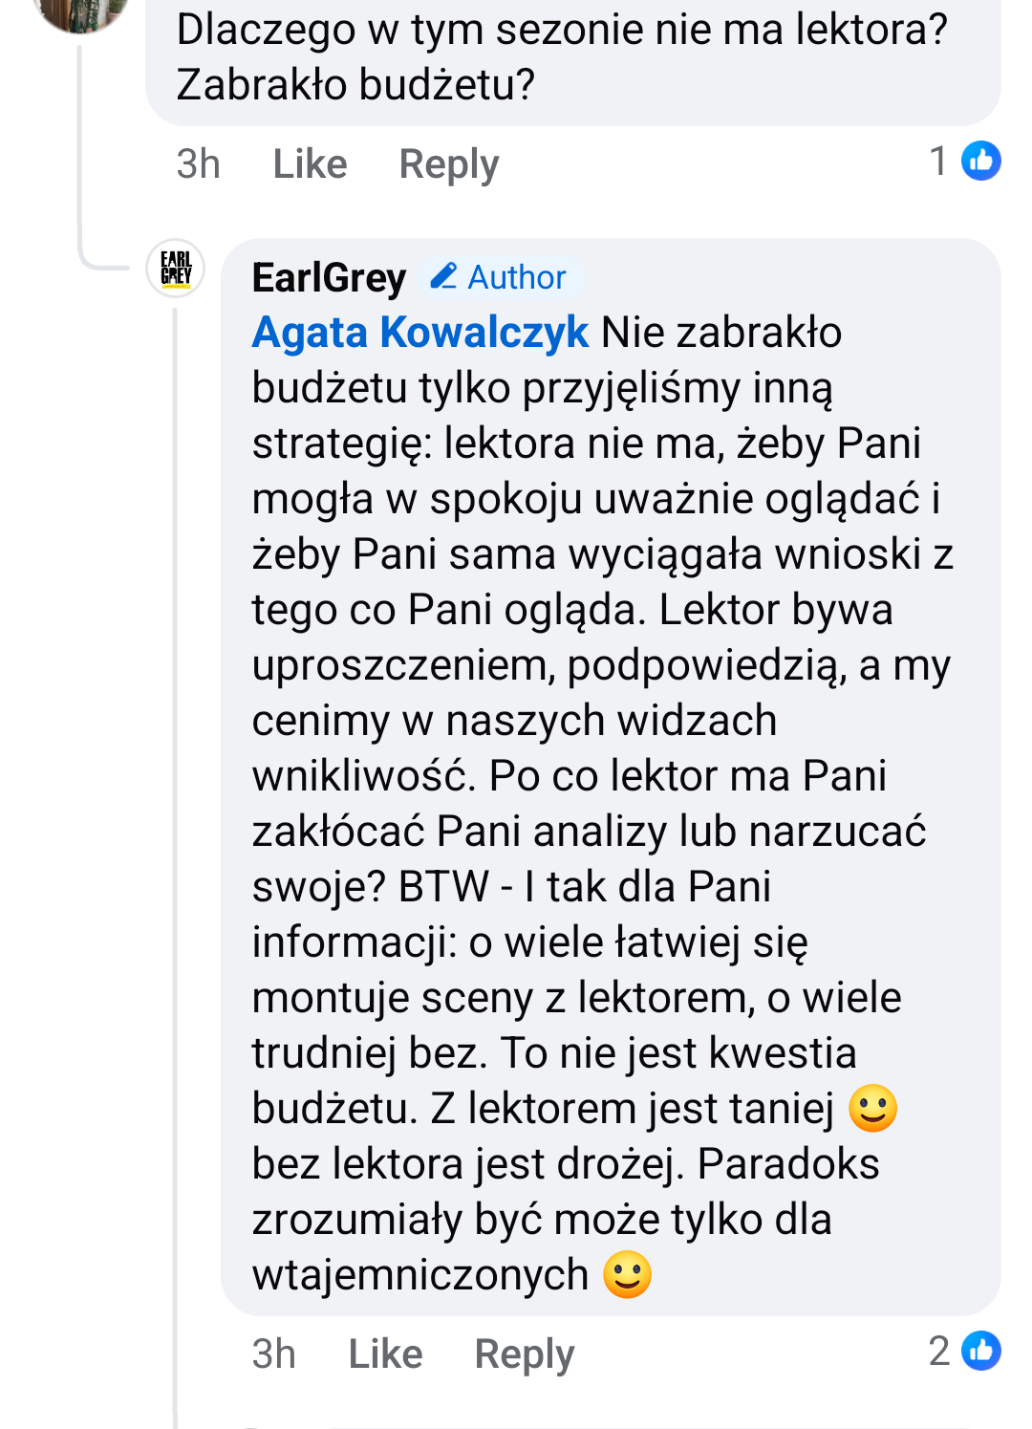
Task: Like the comment asking about the lektor
Action: [310, 163]
